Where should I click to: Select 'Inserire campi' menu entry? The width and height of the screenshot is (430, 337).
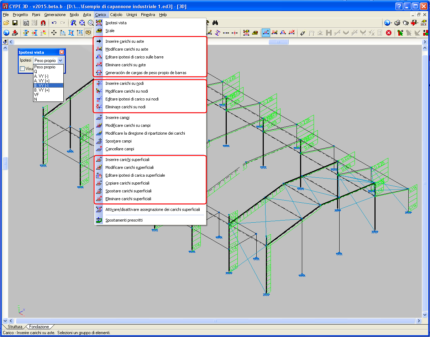pos(151,118)
